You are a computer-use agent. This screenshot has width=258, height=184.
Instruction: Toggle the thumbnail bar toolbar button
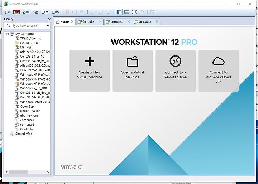[126, 12]
